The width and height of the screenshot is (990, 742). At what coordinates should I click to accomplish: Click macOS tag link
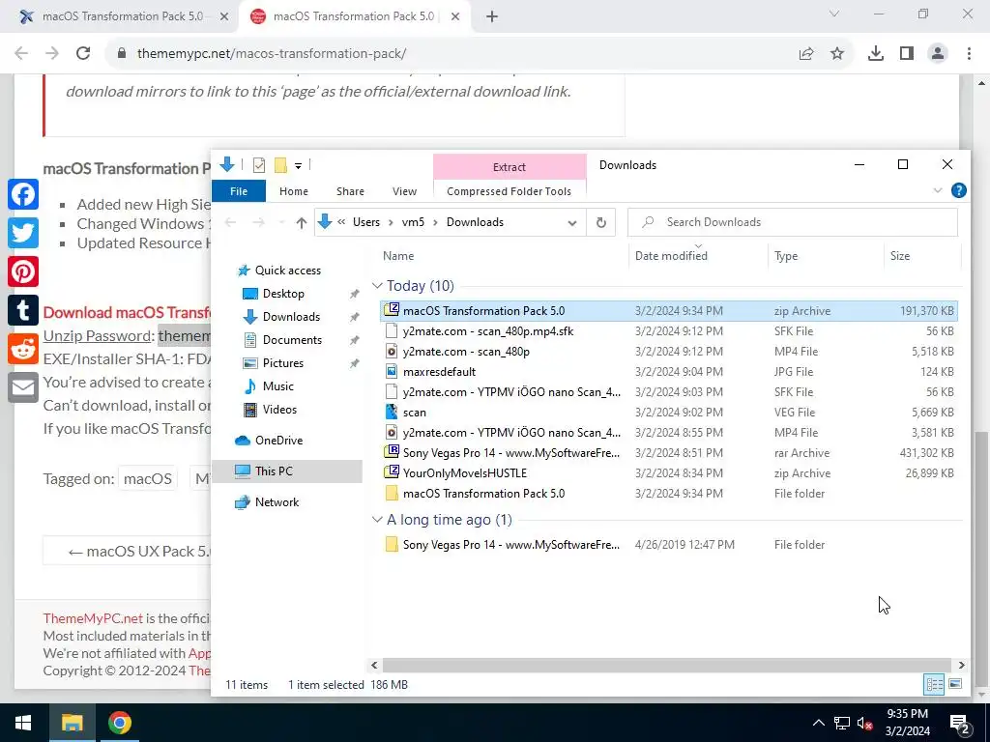(x=147, y=479)
